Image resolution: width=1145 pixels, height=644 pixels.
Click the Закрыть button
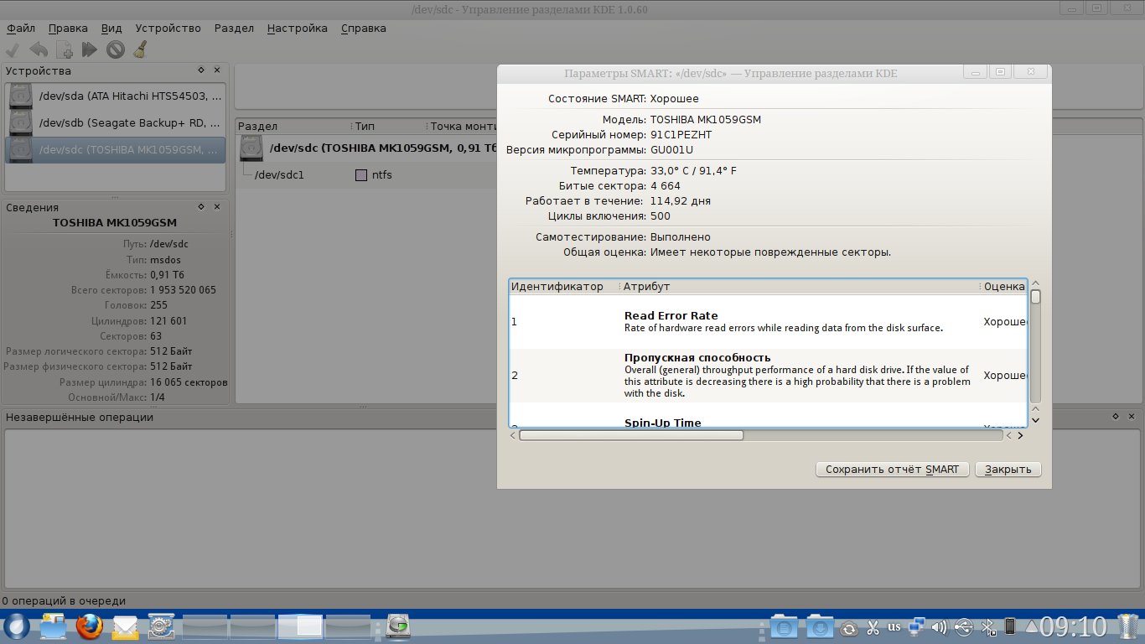click(1008, 470)
